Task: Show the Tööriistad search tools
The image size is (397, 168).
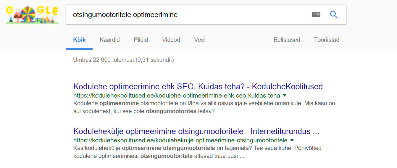Action: point(327,40)
